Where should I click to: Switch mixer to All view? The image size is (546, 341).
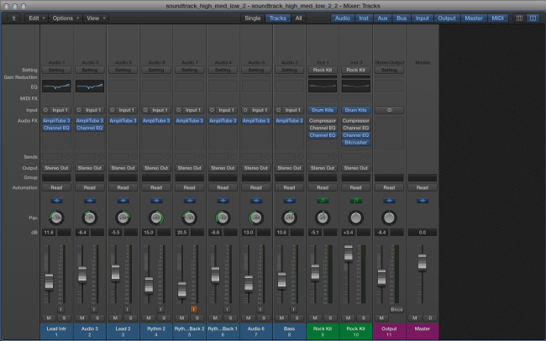298,18
